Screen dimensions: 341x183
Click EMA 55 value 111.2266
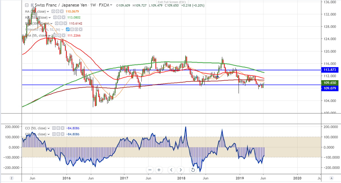pos(74,35)
